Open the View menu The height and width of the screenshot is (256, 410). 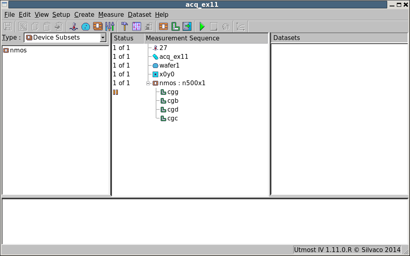(42, 15)
